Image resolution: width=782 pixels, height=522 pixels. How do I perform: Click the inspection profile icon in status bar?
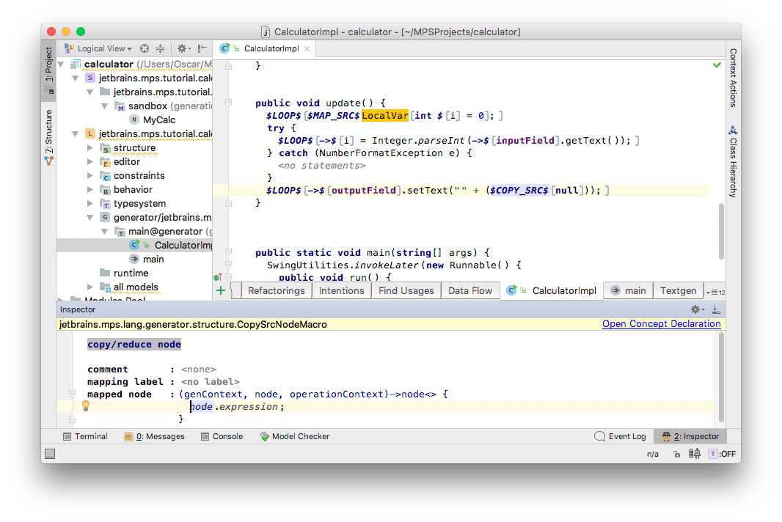coord(694,455)
